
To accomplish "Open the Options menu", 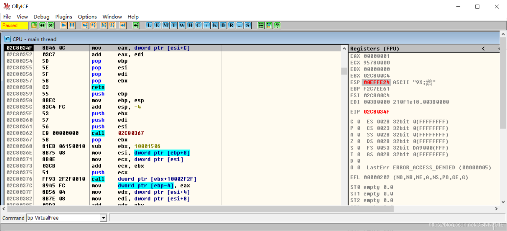I will (x=87, y=17).
